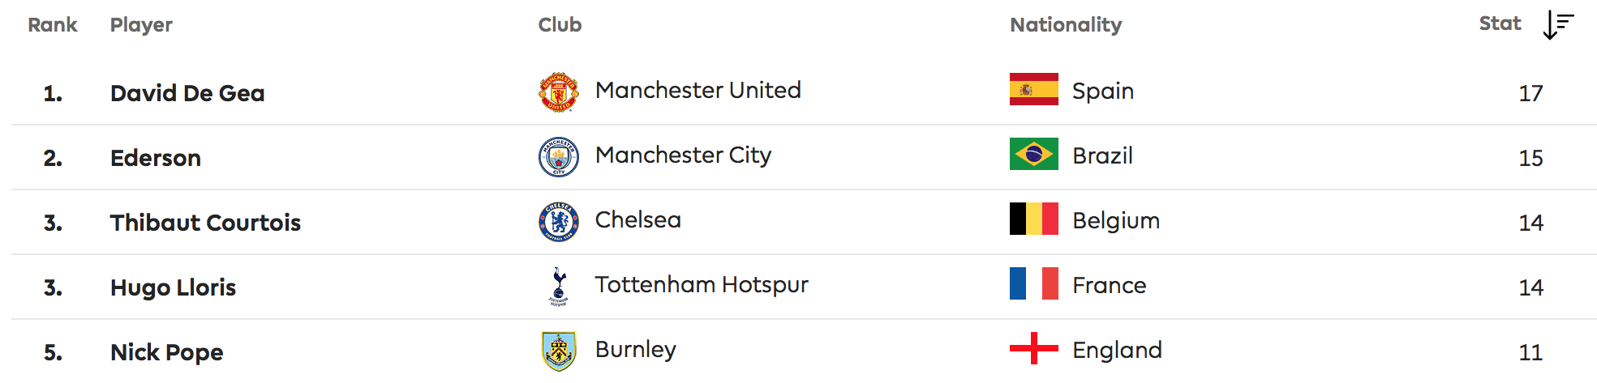This screenshot has width=1597, height=383.
Task: Click the Stat column header
Action: pyautogui.click(x=1500, y=23)
